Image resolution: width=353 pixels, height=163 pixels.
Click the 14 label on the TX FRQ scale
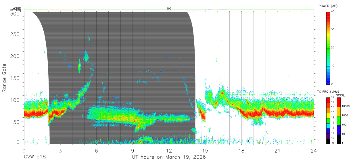coord(332,117)
